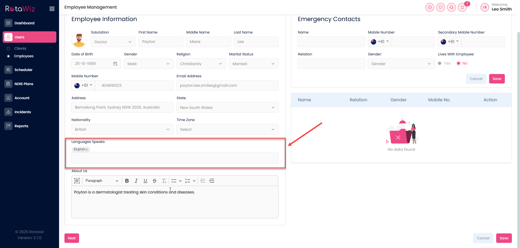Click the grid menu icon beside logo
Viewport: 520px width, 248px height.
coord(52,9)
